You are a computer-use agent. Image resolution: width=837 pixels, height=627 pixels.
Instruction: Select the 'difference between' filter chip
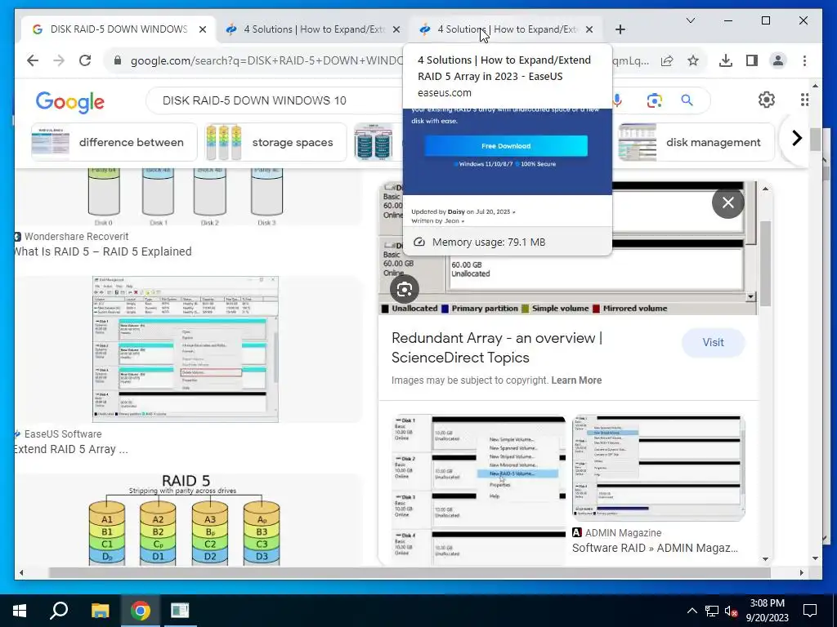click(x=114, y=142)
